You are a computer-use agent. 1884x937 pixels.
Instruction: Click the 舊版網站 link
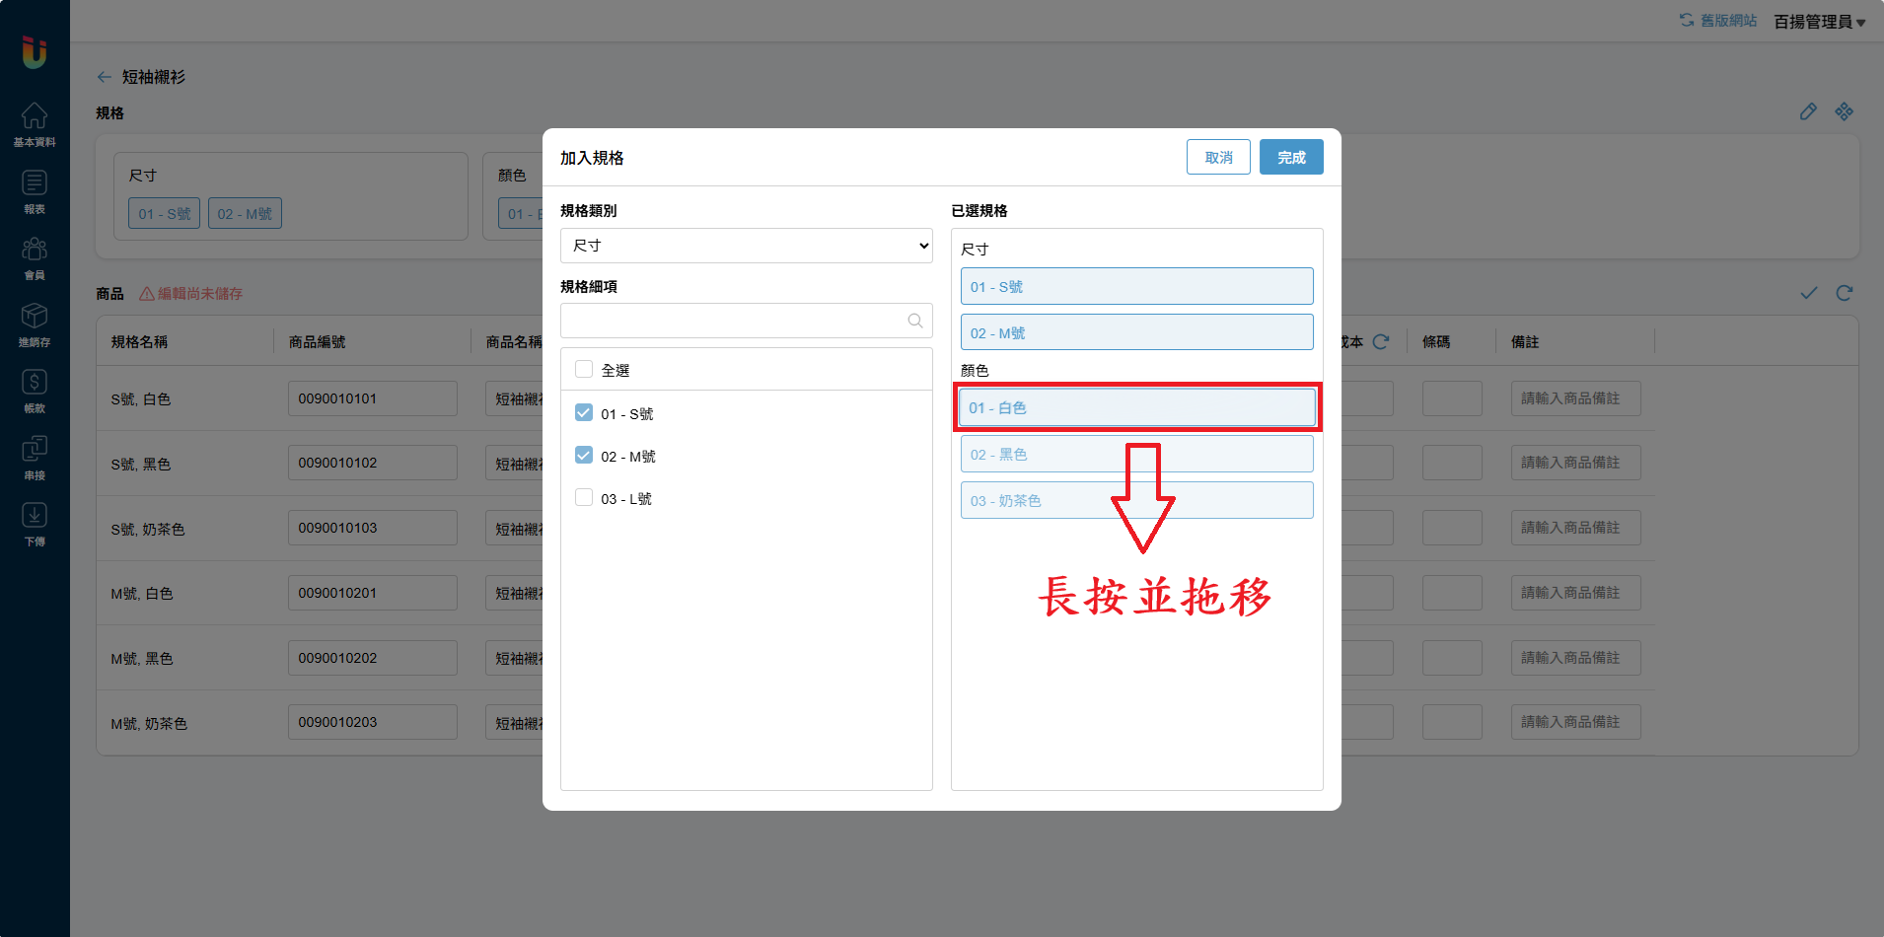pos(1718,21)
